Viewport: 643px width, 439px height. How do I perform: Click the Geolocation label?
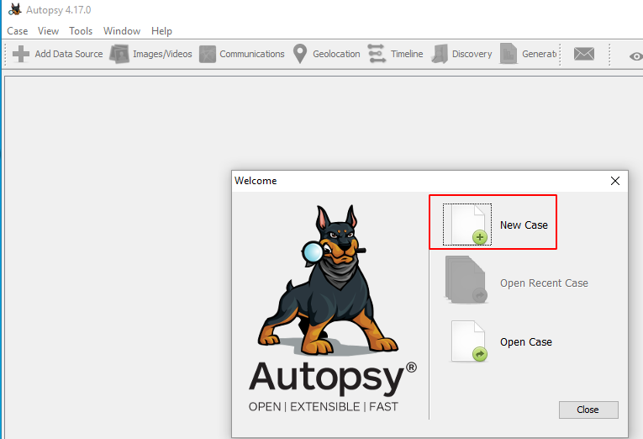tap(336, 54)
